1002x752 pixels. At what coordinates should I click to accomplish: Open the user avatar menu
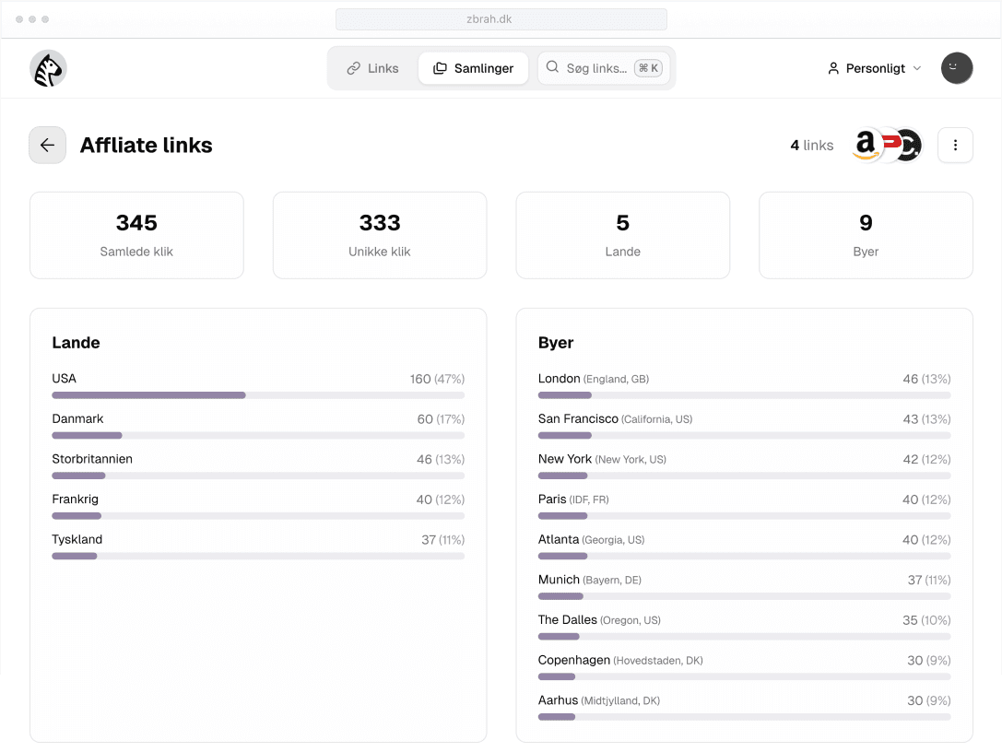[956, 68]
